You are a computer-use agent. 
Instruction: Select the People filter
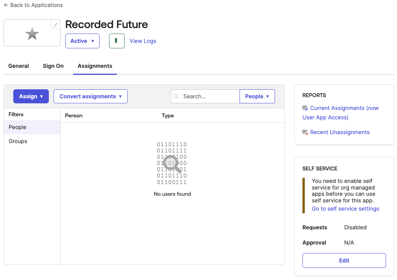18,127
